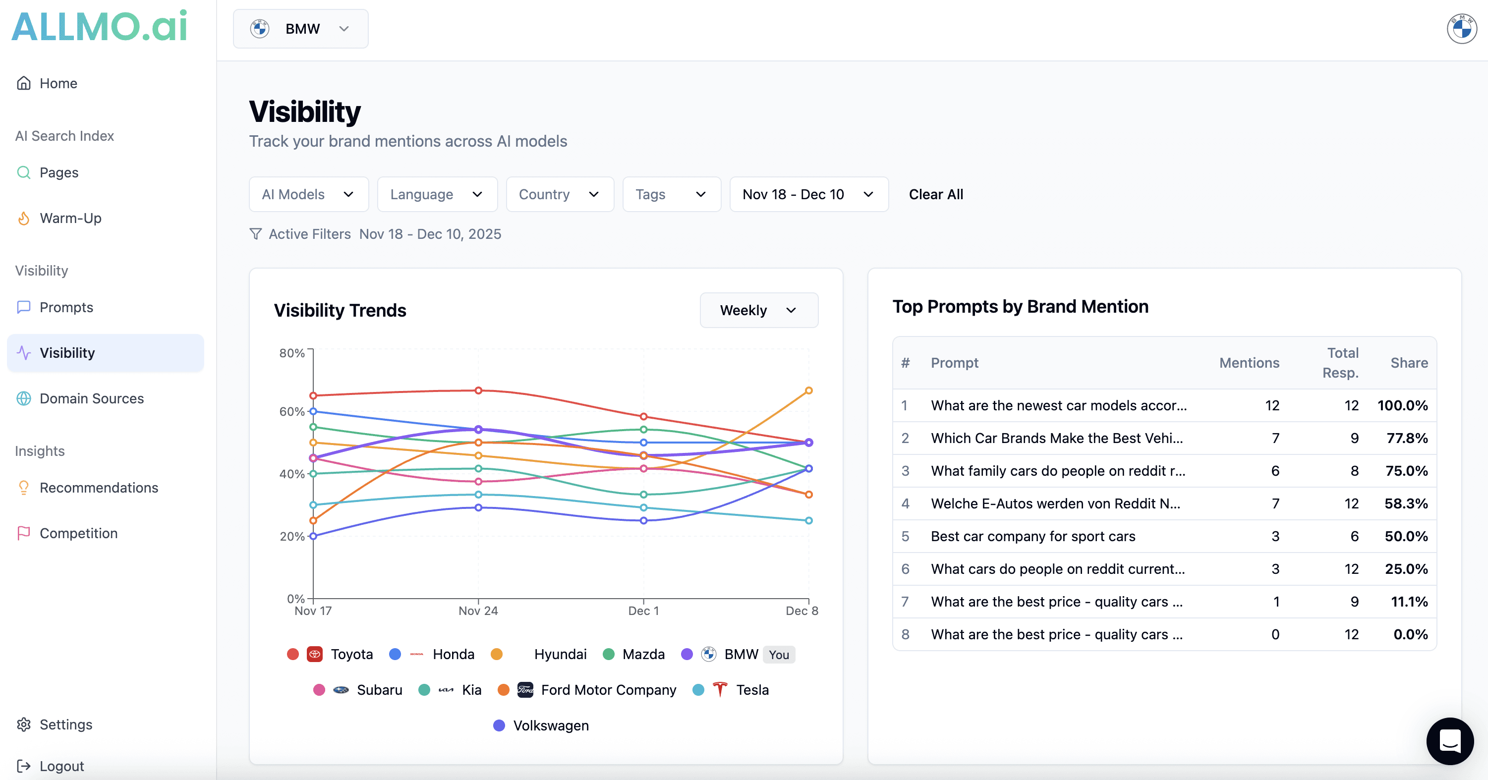
Task: Open the BMW brand selector dropdown
Action: pyautogui.click(x=300, y=29)
